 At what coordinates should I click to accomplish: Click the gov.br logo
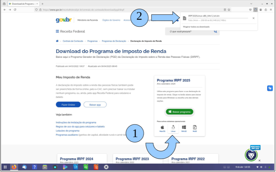click(64, 20)
